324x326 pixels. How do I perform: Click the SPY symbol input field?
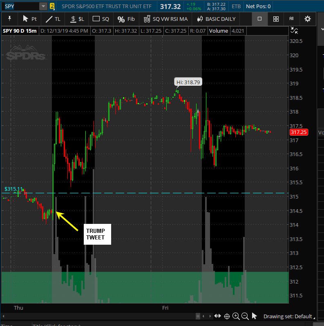click(20, 7)
